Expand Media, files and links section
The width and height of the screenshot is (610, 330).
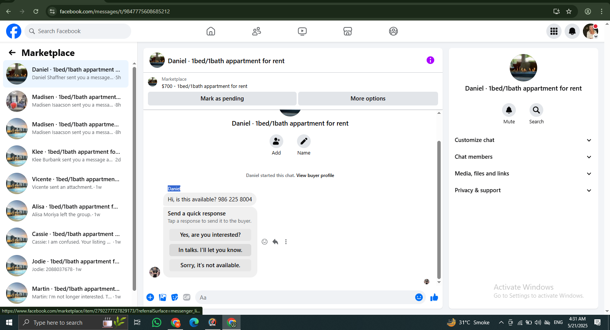[x=523, y=174]
